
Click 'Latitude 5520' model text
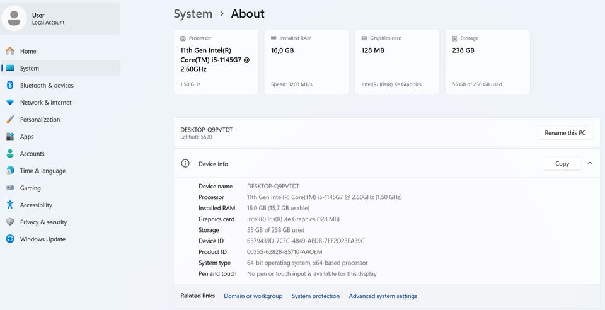pos(196,137)
